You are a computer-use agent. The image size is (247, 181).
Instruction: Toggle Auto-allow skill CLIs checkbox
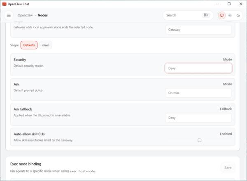point(199,140)
